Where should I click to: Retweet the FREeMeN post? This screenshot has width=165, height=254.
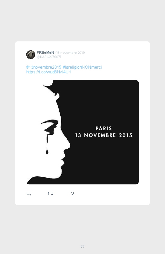point(50,194)
